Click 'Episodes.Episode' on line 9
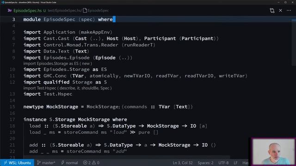This screenshot has height=166, width=296. (x=67, y=58)
